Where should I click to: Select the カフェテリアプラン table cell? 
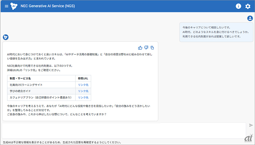click(41, 98)
